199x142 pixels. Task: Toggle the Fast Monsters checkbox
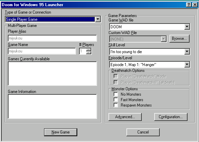pyautogui.click(x=116, y=100)
